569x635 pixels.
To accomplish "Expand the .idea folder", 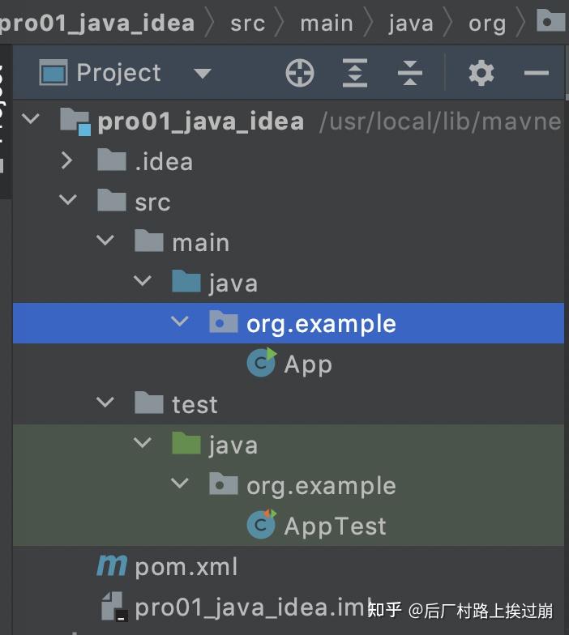I will coord(68,161).
